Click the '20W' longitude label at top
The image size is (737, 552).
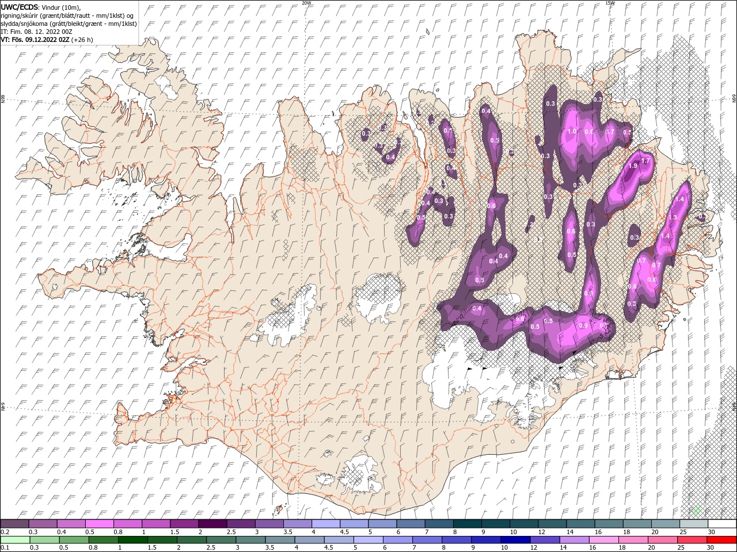click(x=306, y=3)
